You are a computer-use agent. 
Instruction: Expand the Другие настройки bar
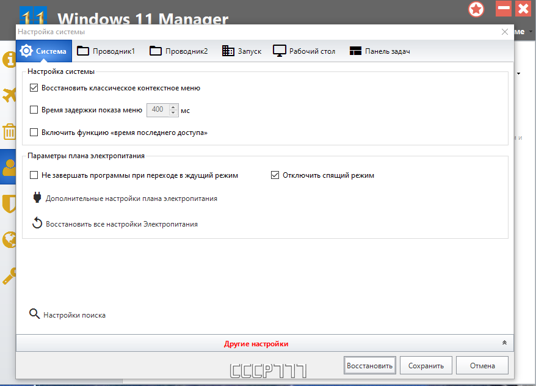264,343
